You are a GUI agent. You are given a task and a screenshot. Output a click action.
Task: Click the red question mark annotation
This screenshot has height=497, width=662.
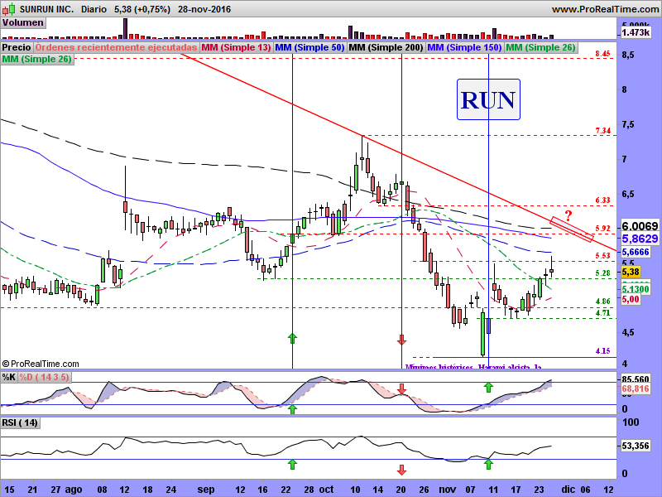[568, 215]
